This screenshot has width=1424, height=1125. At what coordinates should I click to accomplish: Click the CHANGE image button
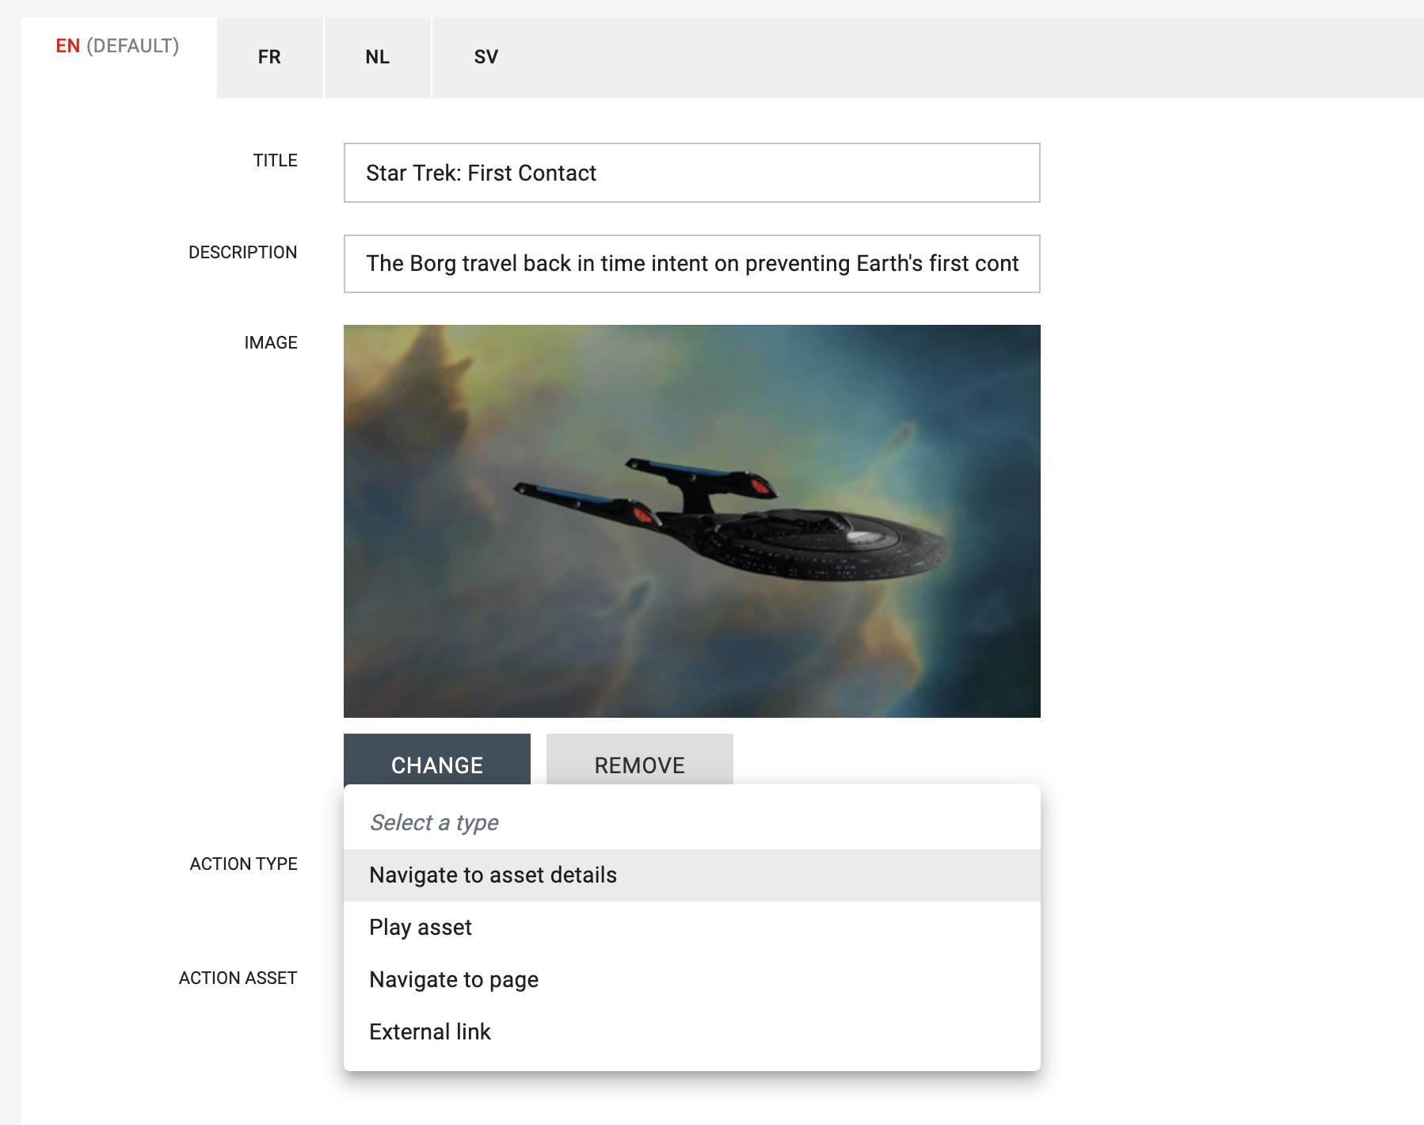point(437,761)
